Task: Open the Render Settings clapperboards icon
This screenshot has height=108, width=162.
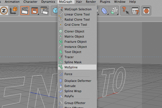Action: point(44,11)
